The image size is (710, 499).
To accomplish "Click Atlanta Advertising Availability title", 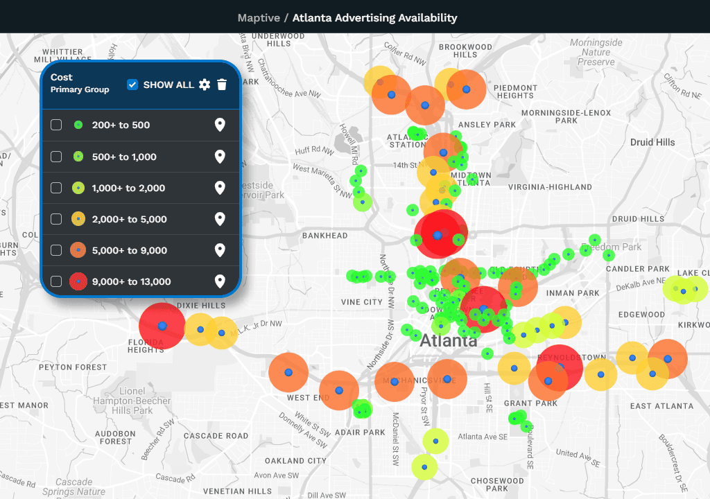I will click(x=374, y=17).
